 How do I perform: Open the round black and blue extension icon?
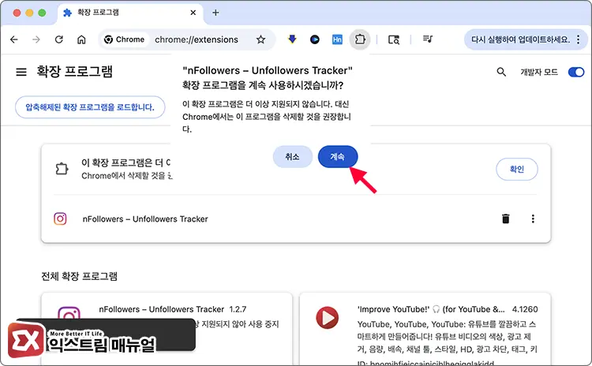coord(314,39)
